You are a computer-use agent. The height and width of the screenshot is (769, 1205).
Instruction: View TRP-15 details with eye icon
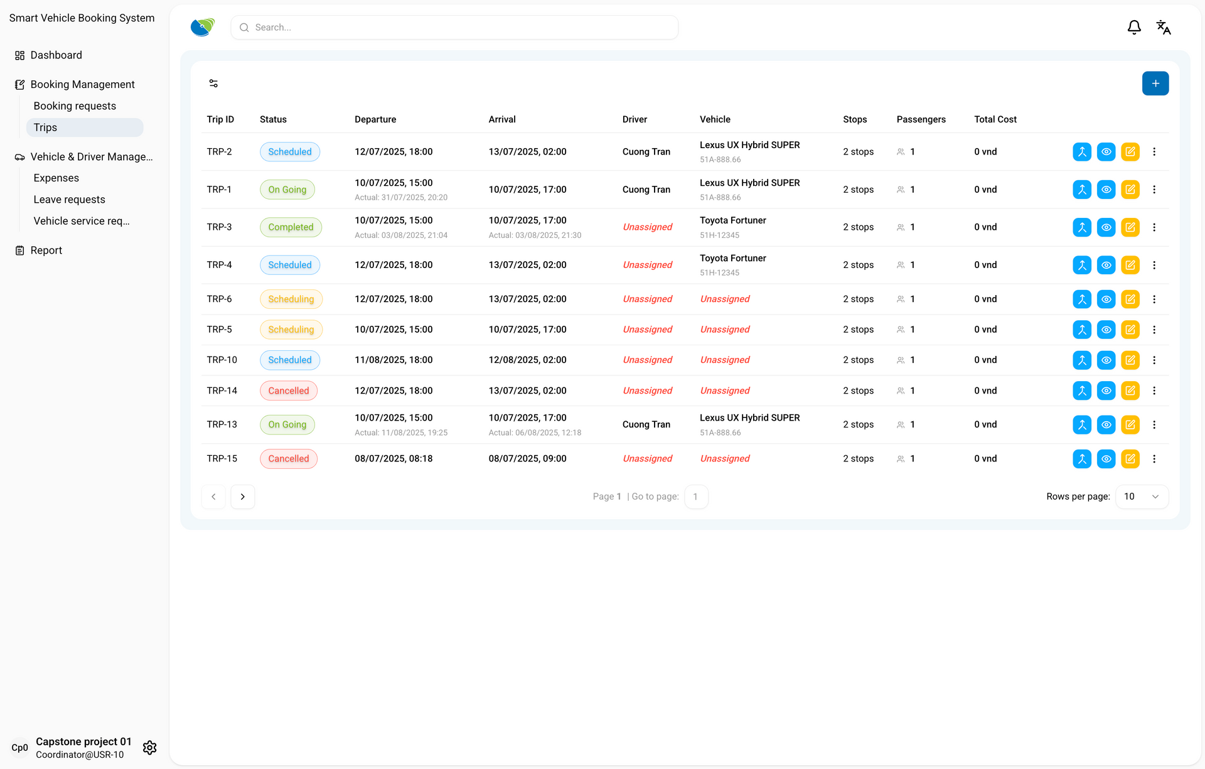[1106, 459]
